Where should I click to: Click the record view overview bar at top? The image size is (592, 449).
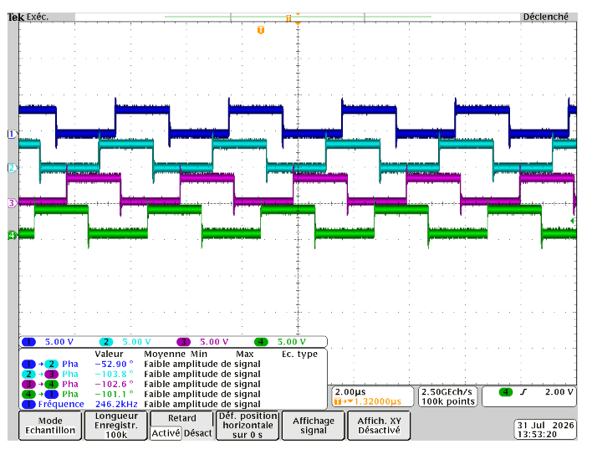coord(298,17)
